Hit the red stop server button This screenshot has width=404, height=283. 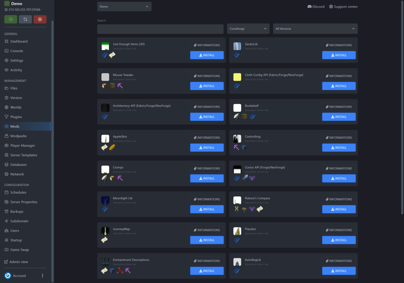pyautogui.click(x=40, y=19)
